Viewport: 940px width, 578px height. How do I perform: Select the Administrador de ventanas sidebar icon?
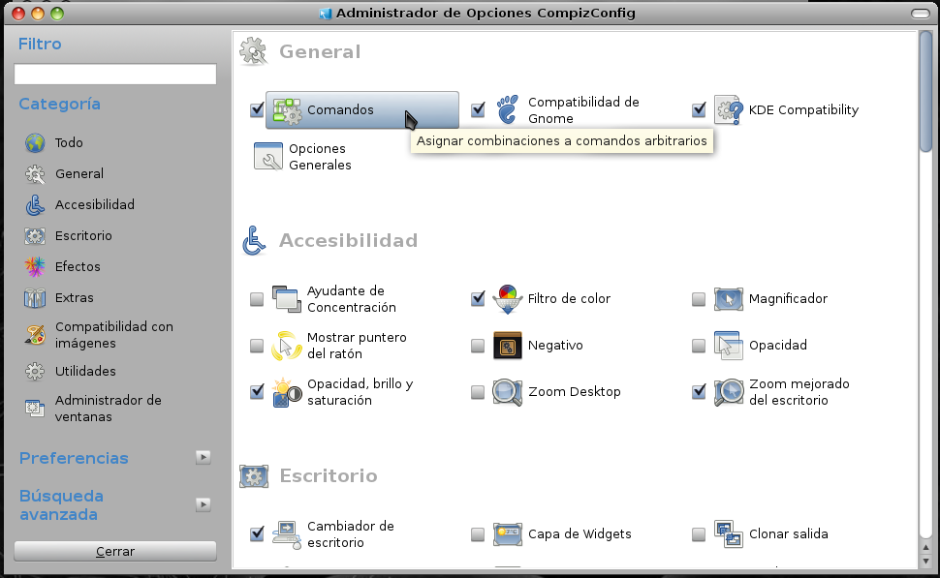tap(35, 410)
